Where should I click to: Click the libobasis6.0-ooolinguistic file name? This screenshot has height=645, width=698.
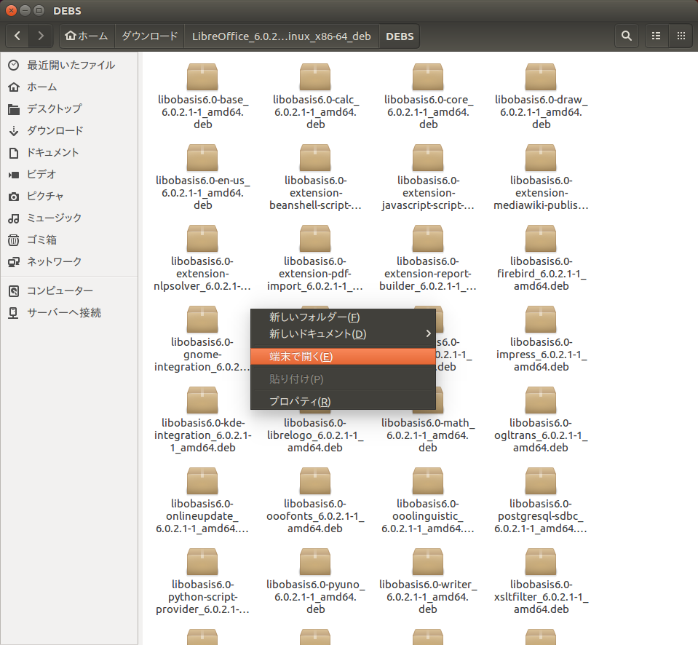[x=428, y=516]
